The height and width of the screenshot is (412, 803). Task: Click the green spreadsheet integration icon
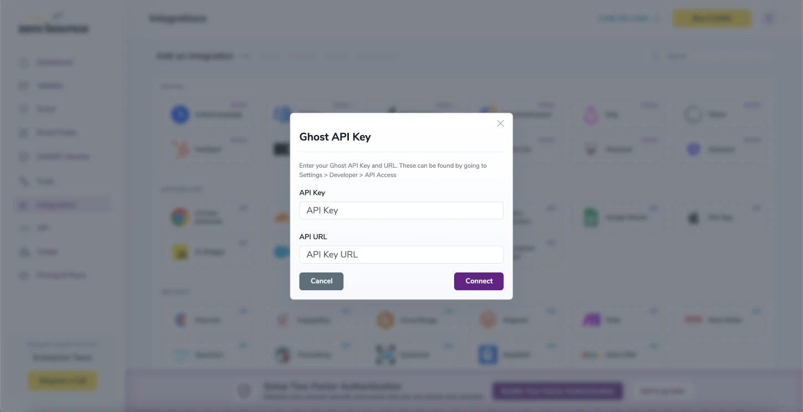(590, 217)
